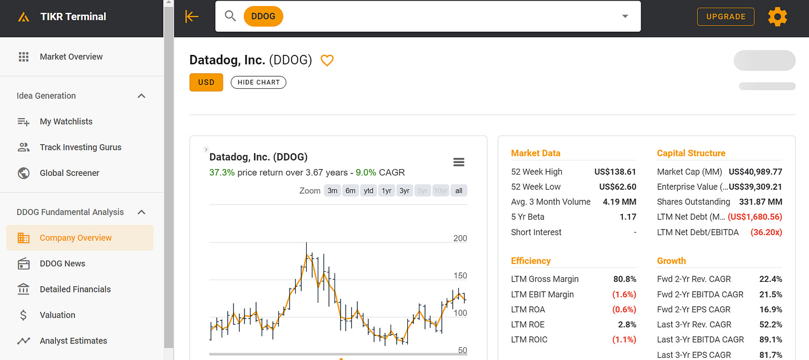The width and height of the screenshot is (809, 360).
Task: Click the Detailed Financials bank icon
Action: [23, 289]
